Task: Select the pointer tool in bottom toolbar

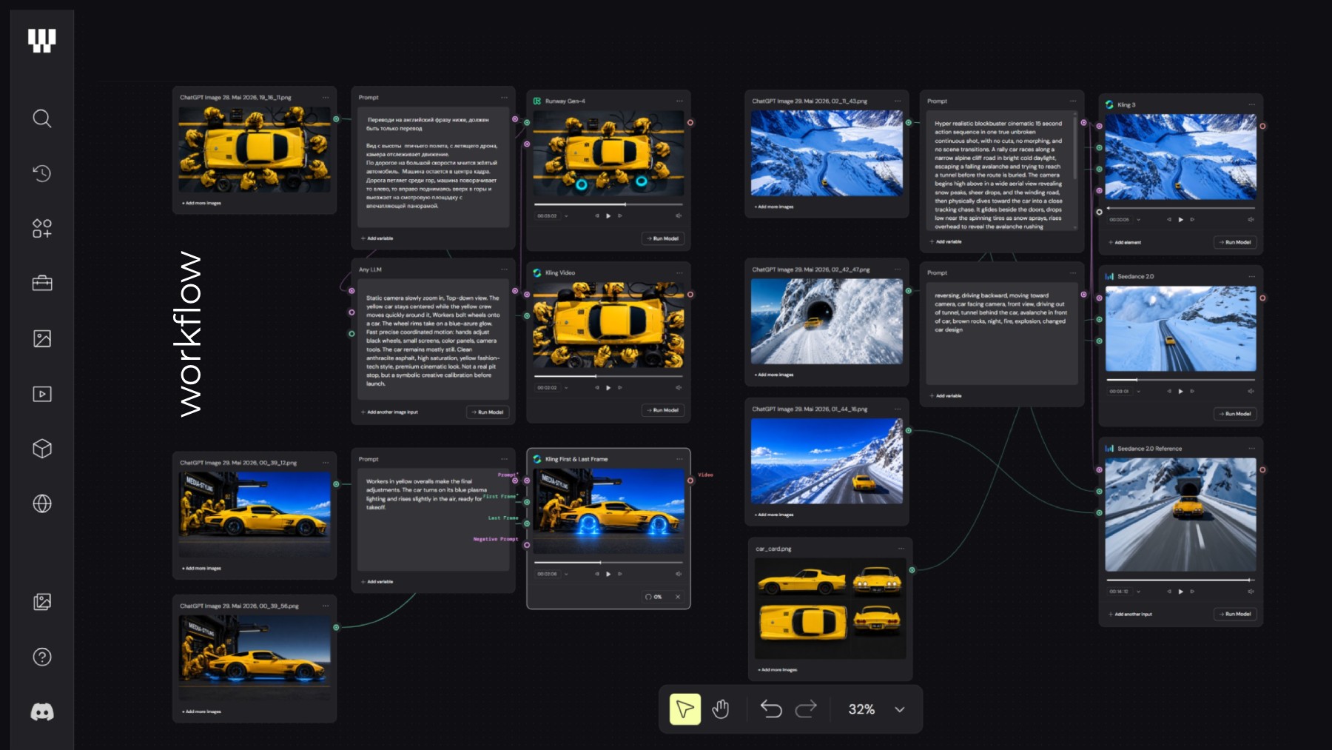Action: pyautogui.click(x=685, y=709)
